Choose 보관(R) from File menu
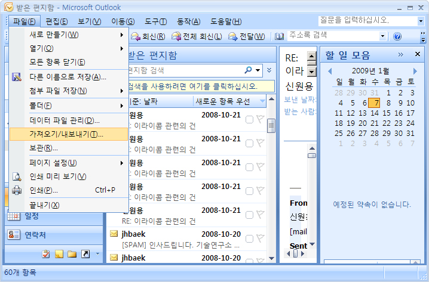 coord(68,148)
